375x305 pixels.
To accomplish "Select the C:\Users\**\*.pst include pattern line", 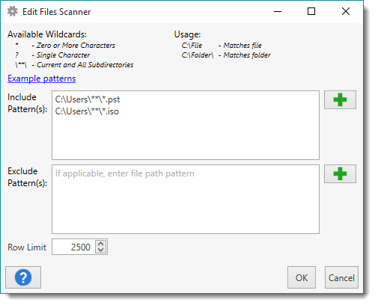I will pyautogui.click(x=88, y=99).
